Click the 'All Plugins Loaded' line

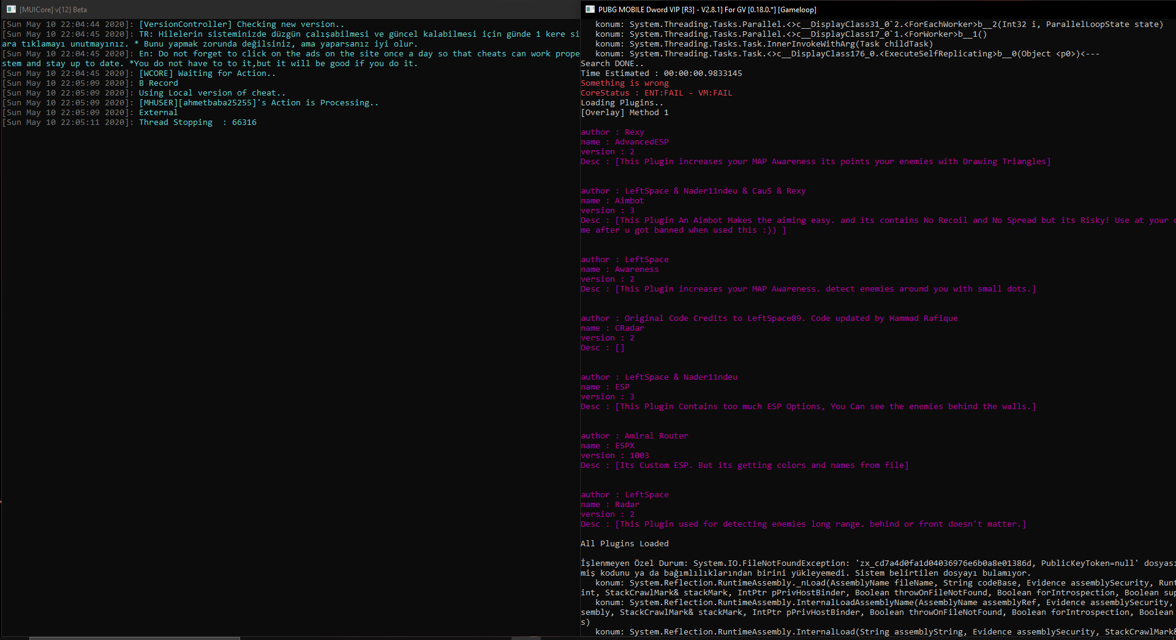click(x=625, y=544)
